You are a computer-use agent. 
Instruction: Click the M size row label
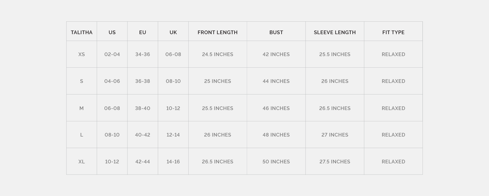(82, 108)
